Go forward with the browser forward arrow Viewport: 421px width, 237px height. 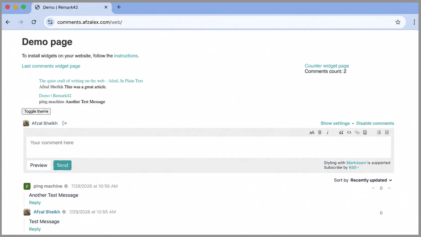click(x=21, y=22)
